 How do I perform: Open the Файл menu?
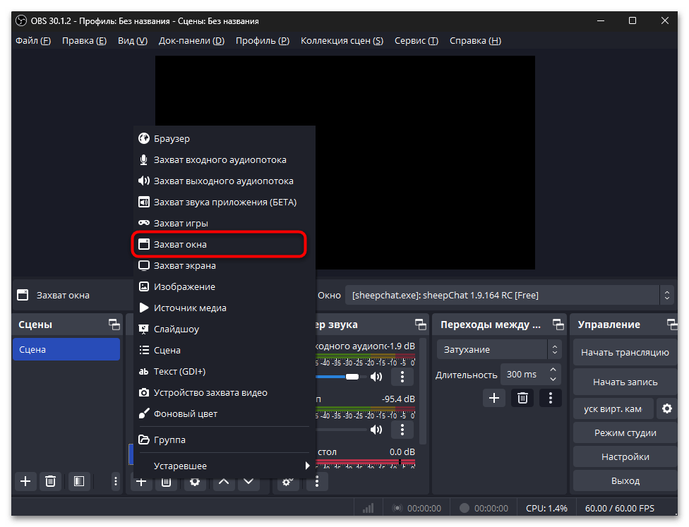click(33, 41)
